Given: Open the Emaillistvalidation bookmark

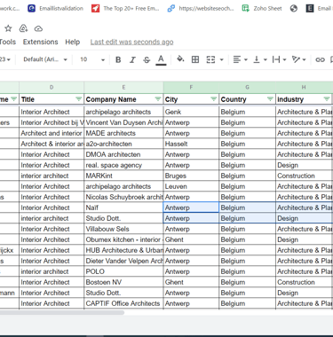Looking at the screenshot, I should (55, 8).
